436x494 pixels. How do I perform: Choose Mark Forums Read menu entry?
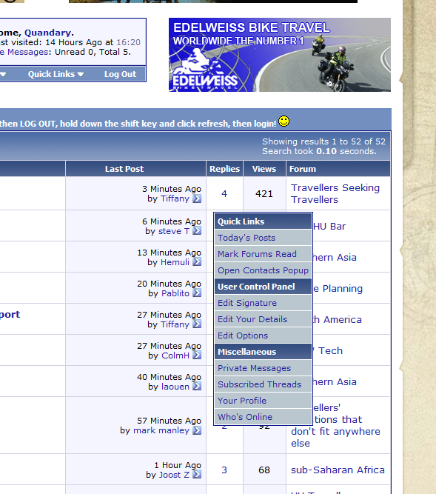click(x=264, y=254)
